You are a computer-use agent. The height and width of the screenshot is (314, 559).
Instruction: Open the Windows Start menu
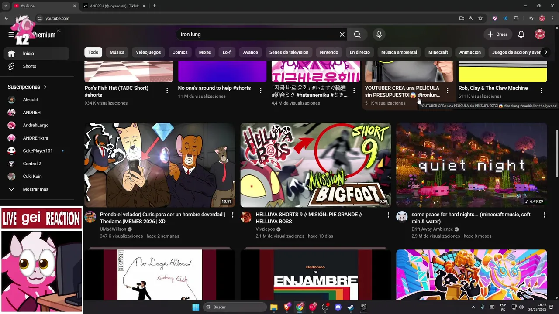click(x=195, y=307)
